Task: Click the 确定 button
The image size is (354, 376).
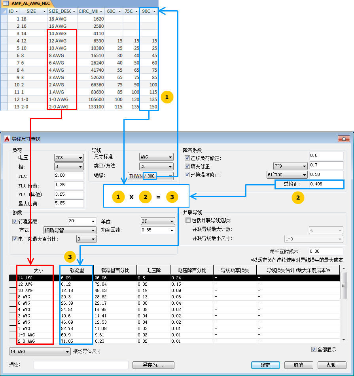Action: pyautogui.click(x=265, y=365)
